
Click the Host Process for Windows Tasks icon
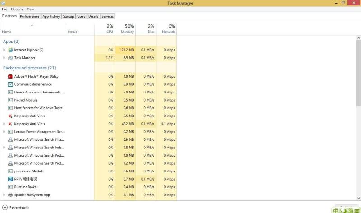(10, 108)
